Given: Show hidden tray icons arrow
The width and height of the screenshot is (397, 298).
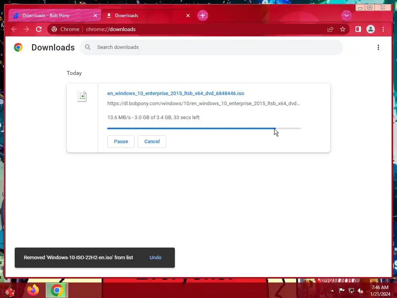Looking at the screenshot, I should click(332, 291).
